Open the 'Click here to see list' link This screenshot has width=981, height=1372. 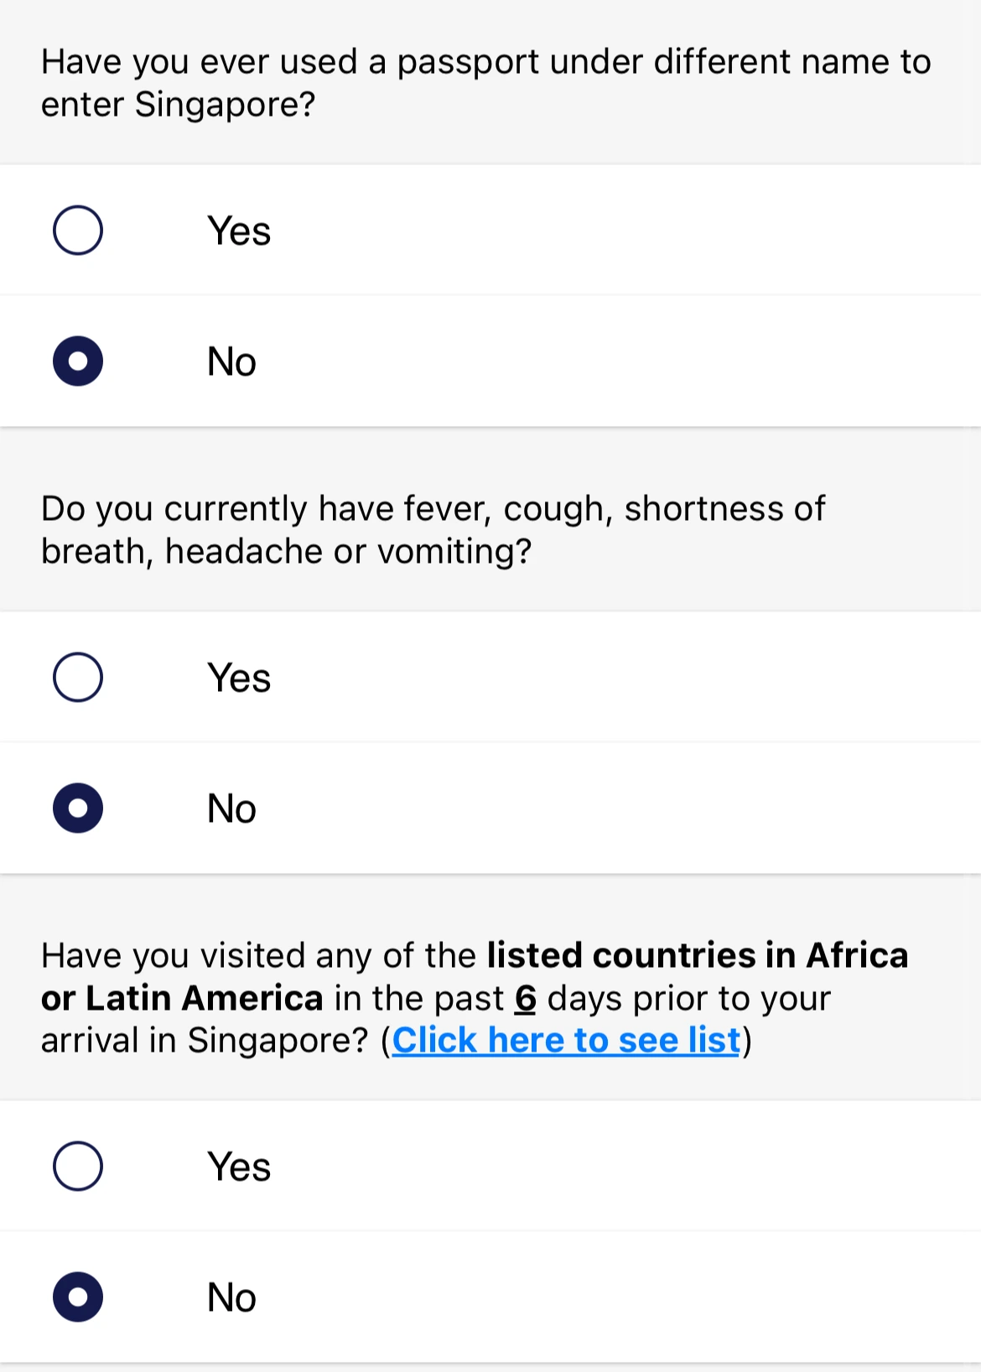[567, 1041]
